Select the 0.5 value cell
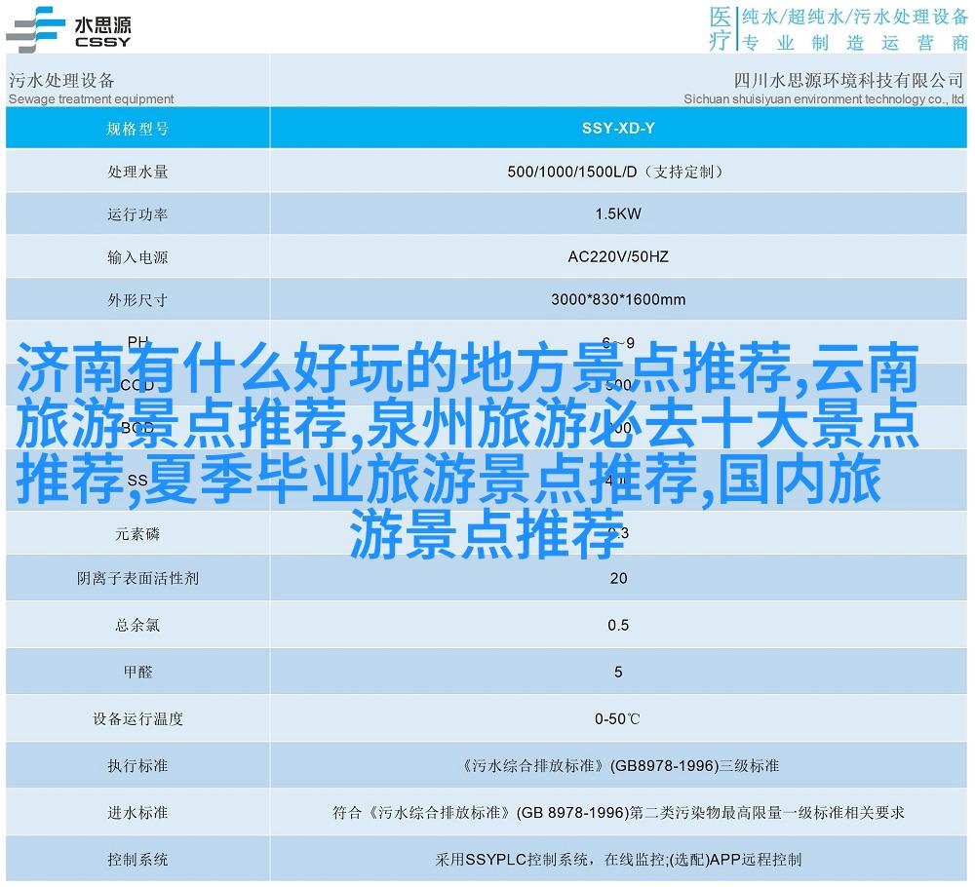975x887 pixels. coord(618,626)
